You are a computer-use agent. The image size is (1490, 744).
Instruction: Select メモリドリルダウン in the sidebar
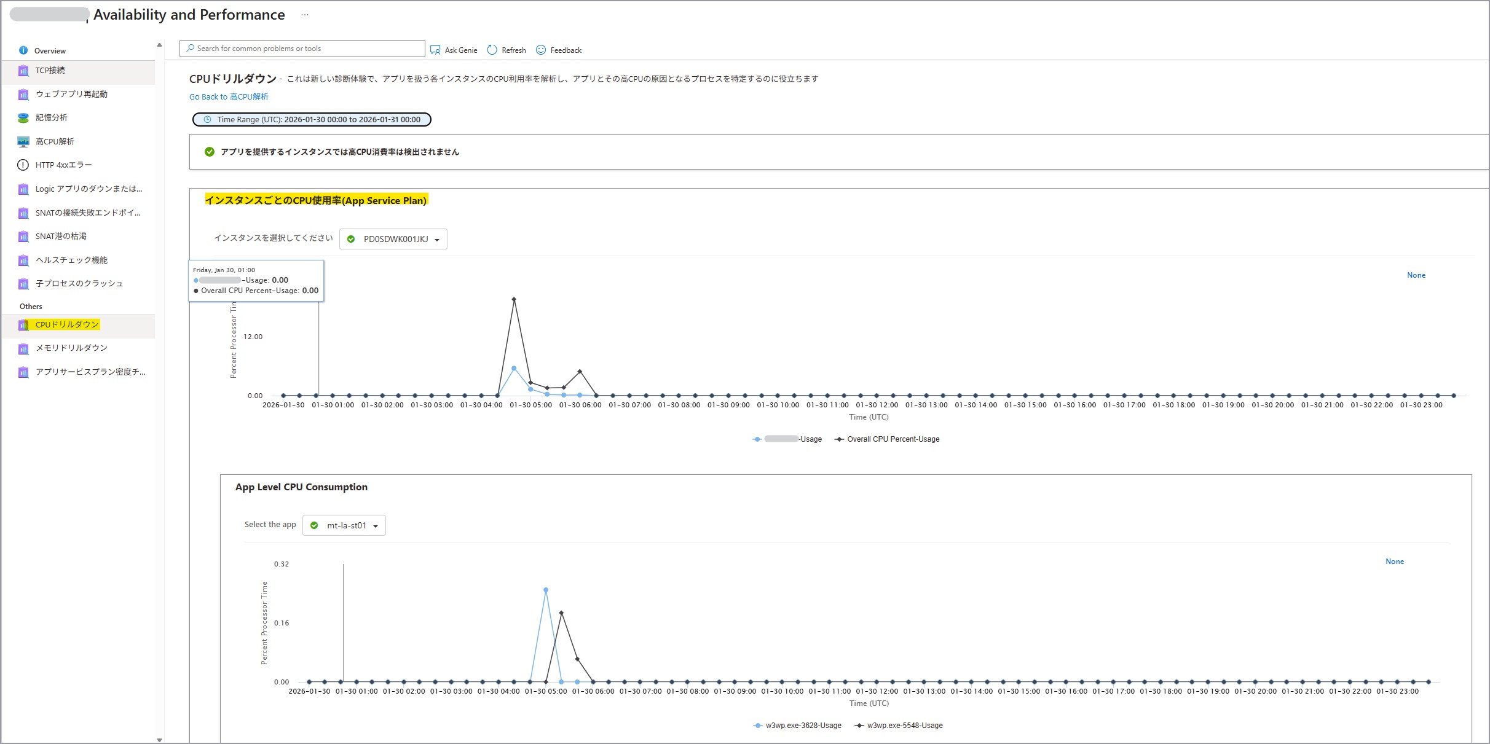[x=71, y=348]
